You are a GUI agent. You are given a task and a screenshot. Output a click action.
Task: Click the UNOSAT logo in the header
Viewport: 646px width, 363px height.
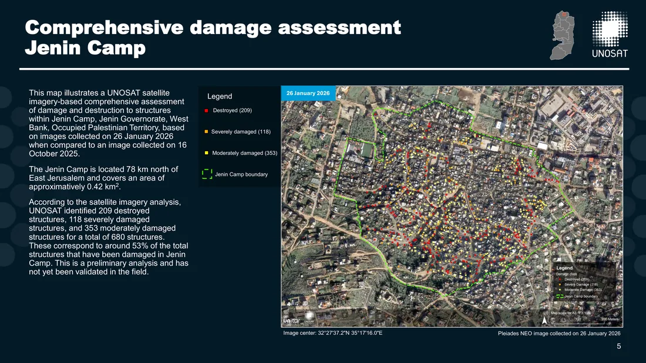pos(610,35)
